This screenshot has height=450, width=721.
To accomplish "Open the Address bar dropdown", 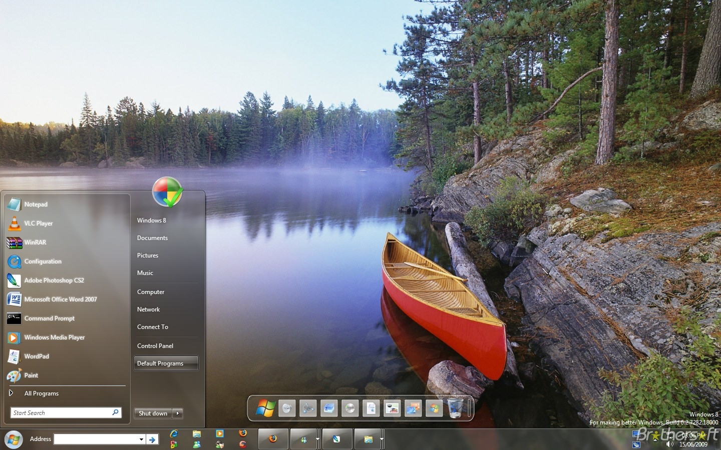I will [x=141, y=439].
